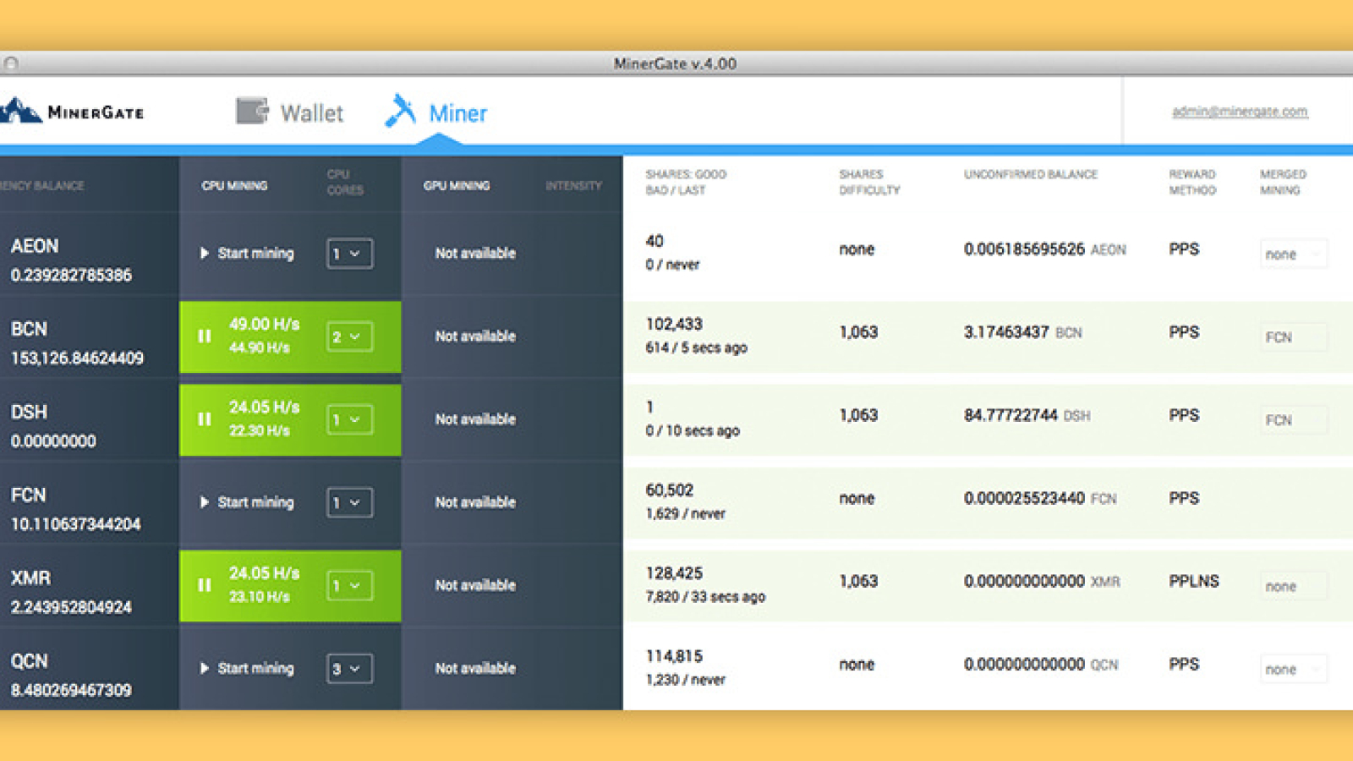This screenshot has width=1353, height=761.
Task: Click AEON GPU mining Not available
Action: (x=475, y=253)
